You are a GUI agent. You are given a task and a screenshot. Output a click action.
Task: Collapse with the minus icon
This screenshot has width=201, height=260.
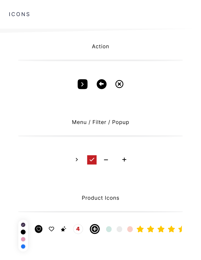pyautogui.click(x=106, y=160)
